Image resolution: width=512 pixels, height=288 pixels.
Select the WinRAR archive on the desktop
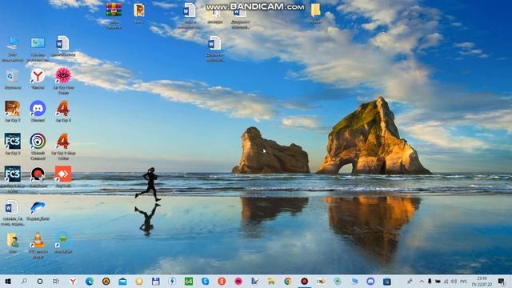coord(114,10)
